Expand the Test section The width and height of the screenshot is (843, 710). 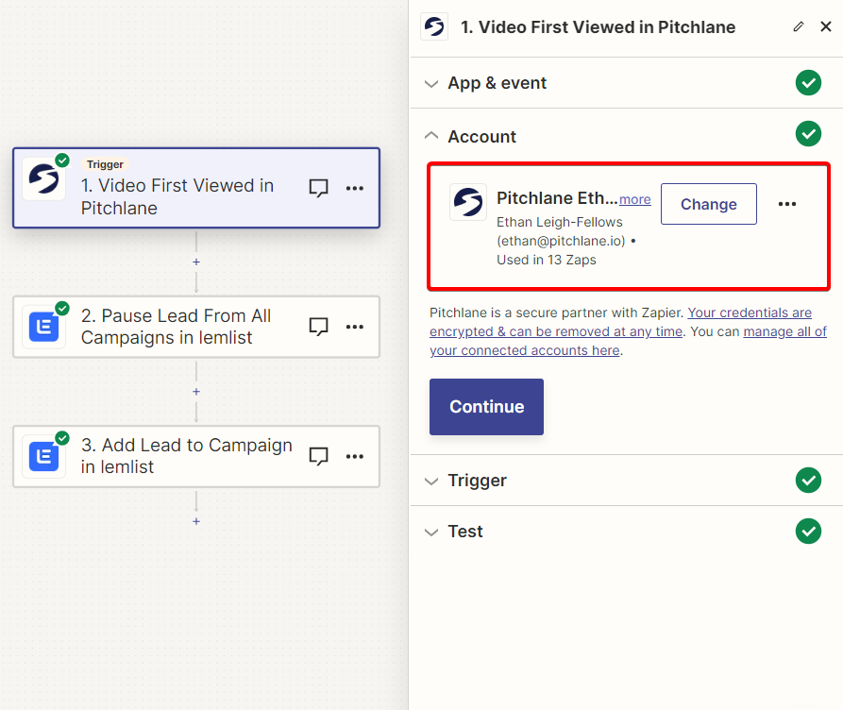coord(431,532)
